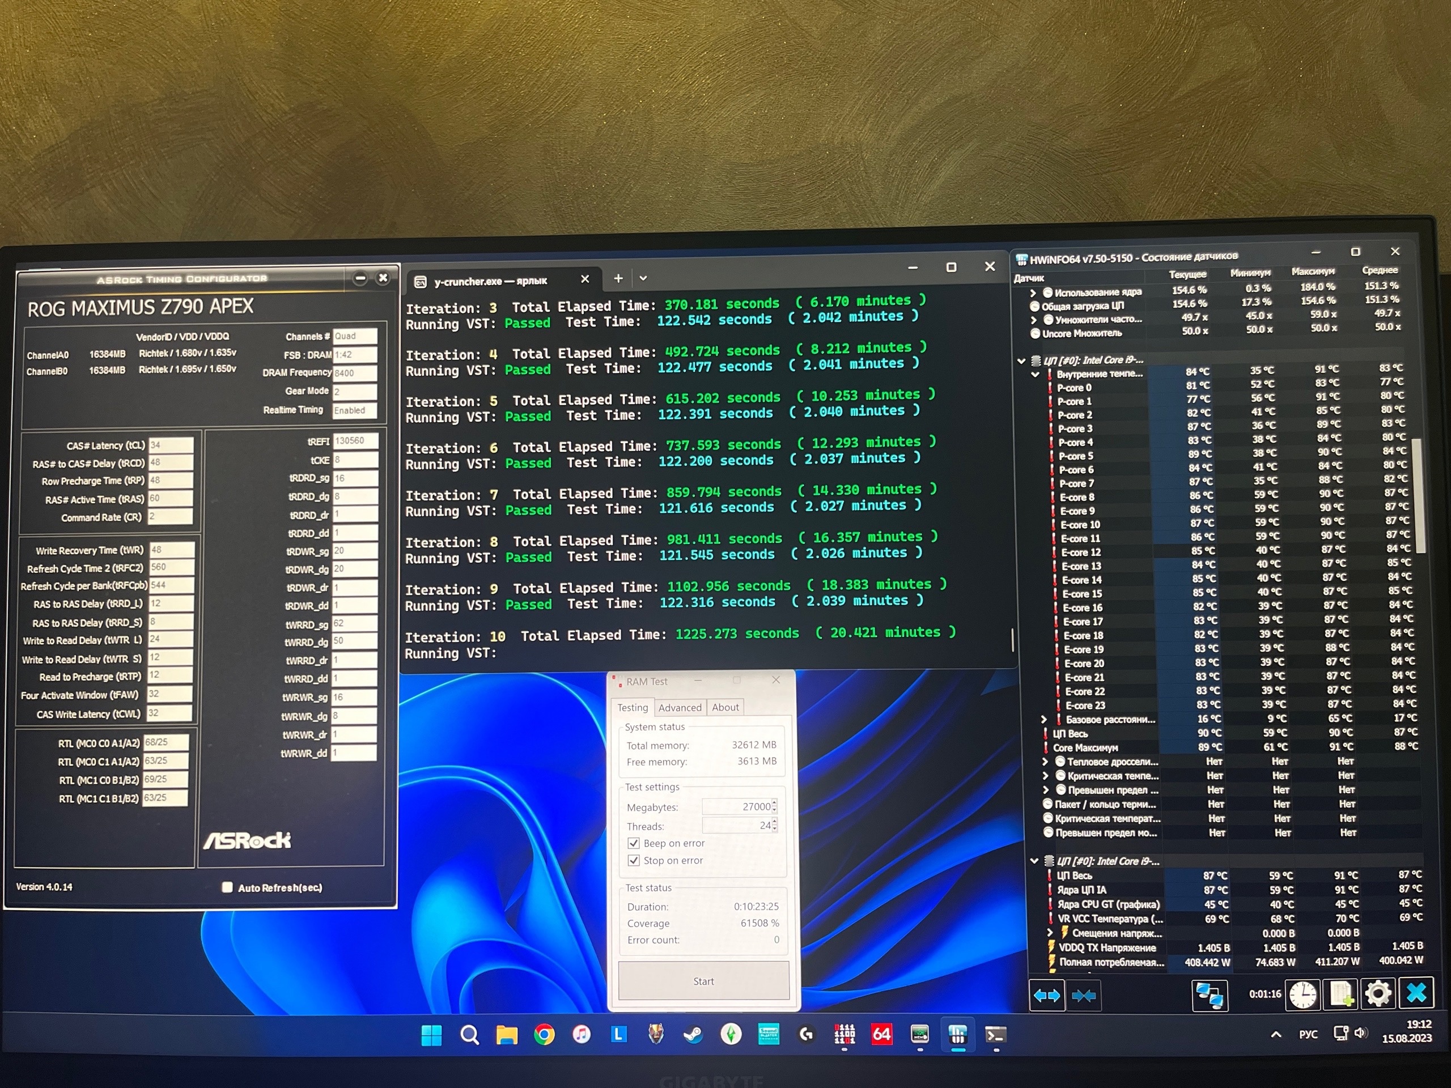
Task: Collapse the Внутренние темпе... sensor group
Action: click(x=1035, y=375)
